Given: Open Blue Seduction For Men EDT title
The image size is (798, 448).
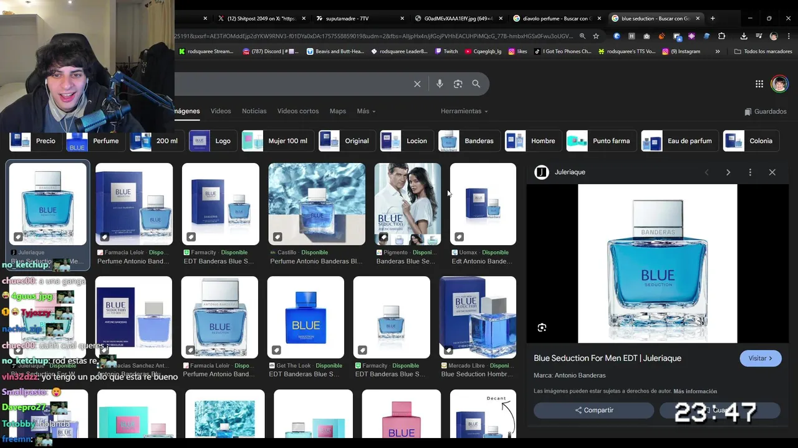Looking at the screenshot, I should [x=607, y=358].
